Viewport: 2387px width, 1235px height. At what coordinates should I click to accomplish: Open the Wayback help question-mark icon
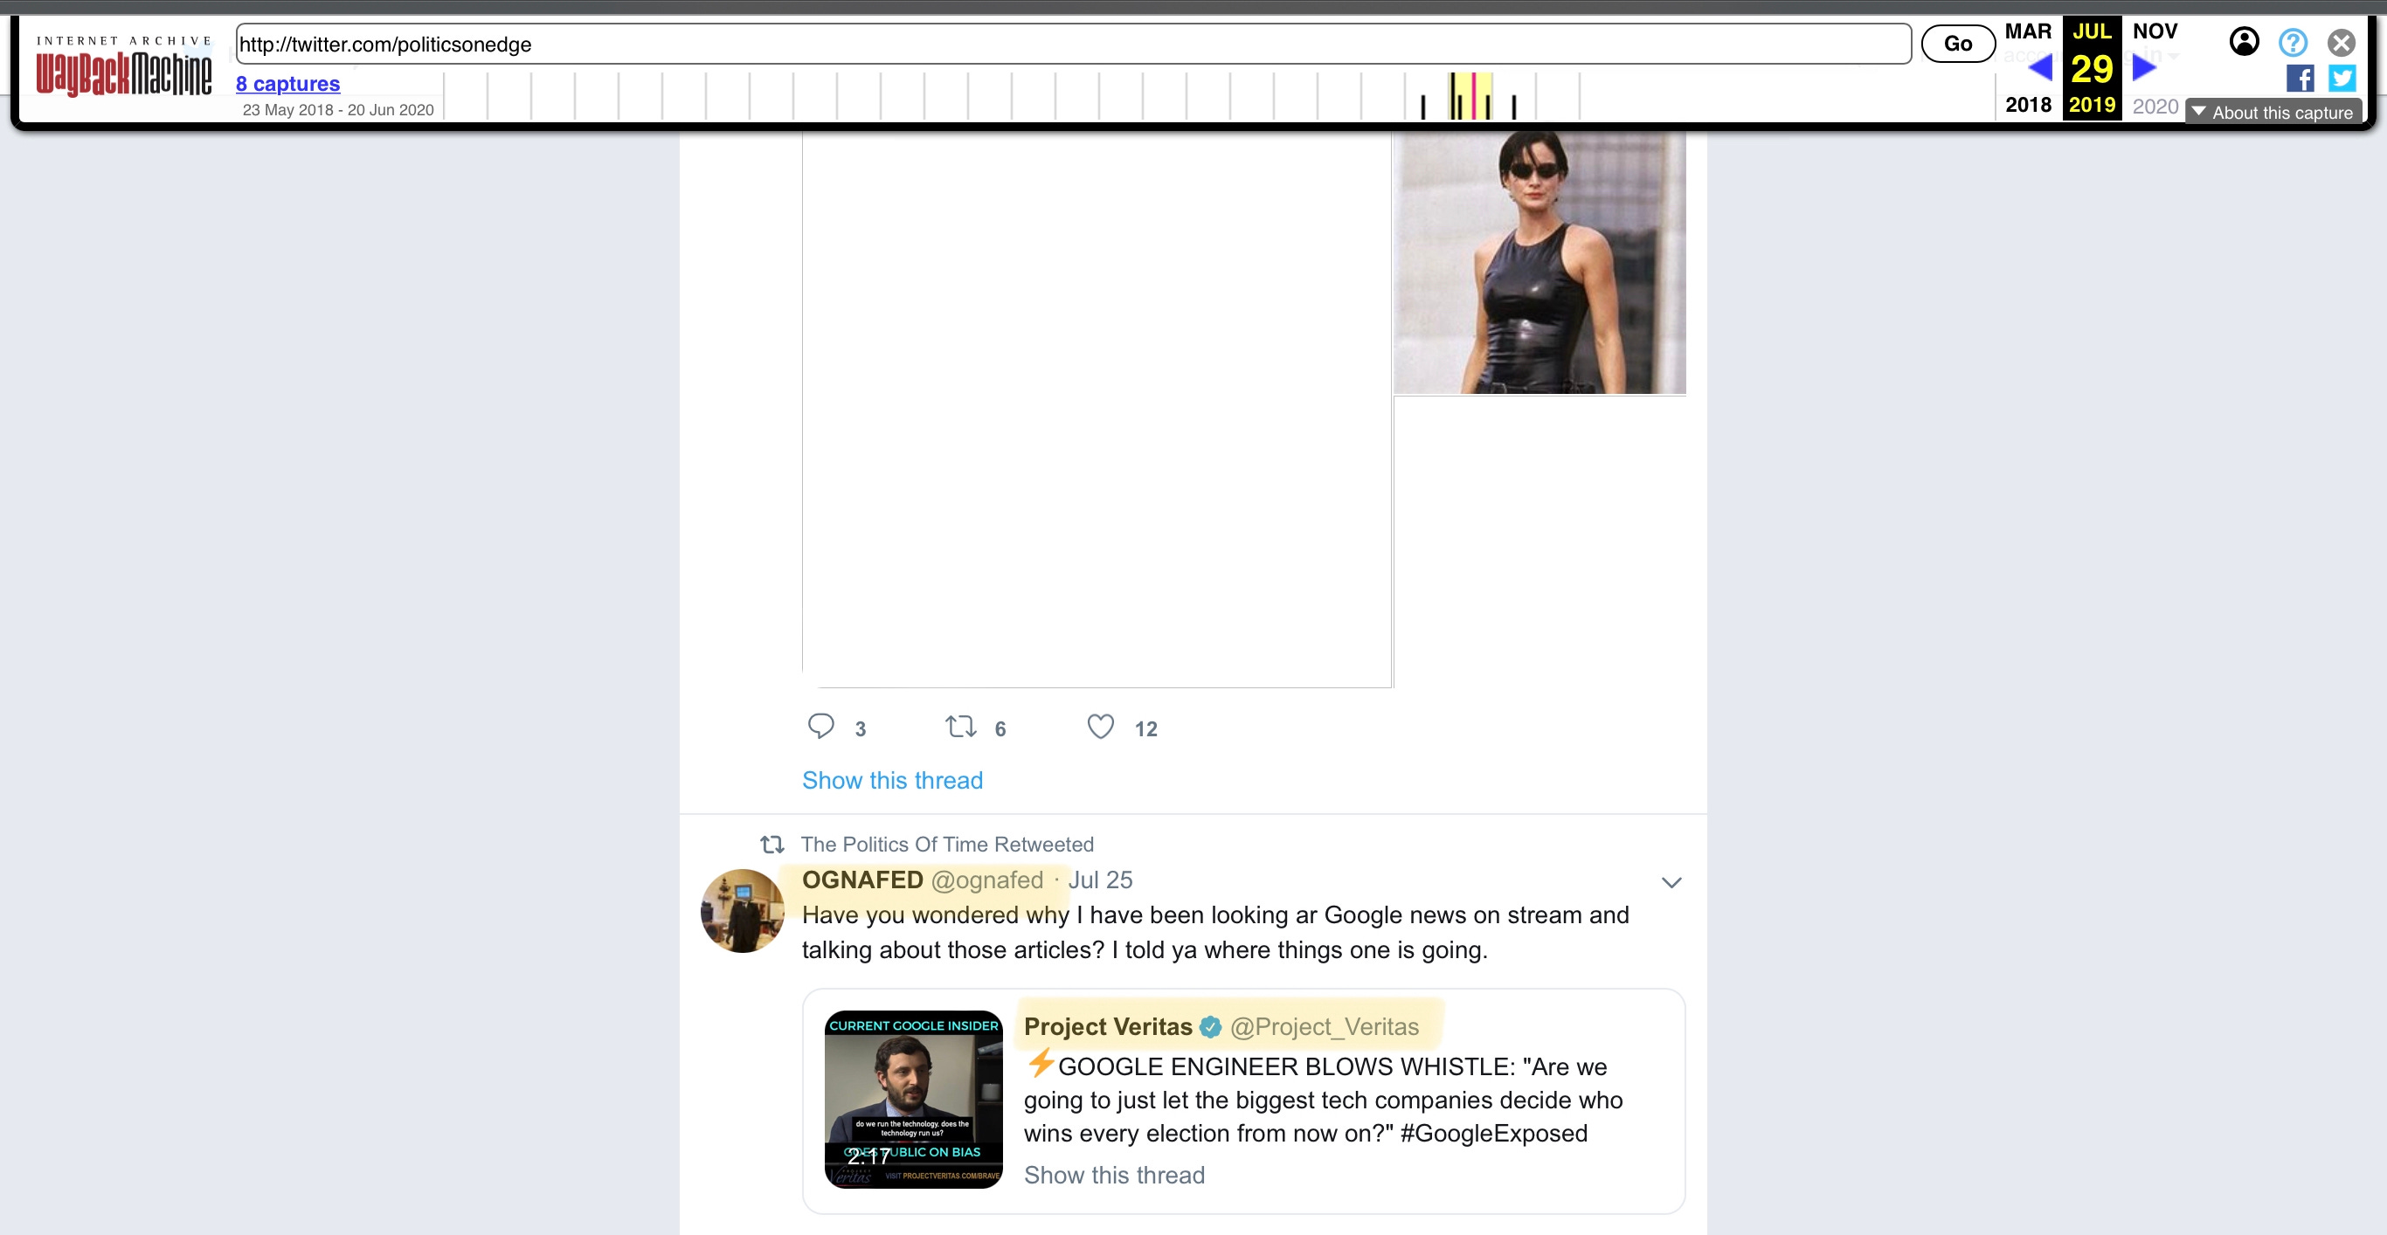coord(2293,43)
